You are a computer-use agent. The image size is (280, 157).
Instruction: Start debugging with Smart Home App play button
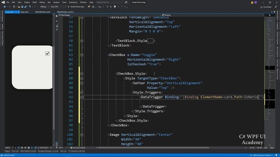click(76, 7)
